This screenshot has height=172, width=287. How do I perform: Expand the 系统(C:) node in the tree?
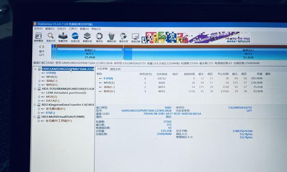39,81
